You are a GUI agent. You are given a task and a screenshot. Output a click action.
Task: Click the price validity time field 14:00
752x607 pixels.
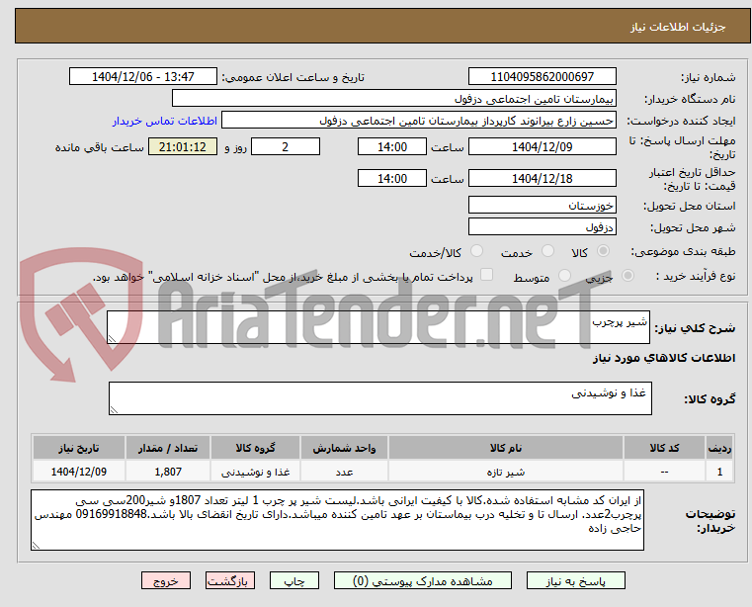tap(392, 179)
